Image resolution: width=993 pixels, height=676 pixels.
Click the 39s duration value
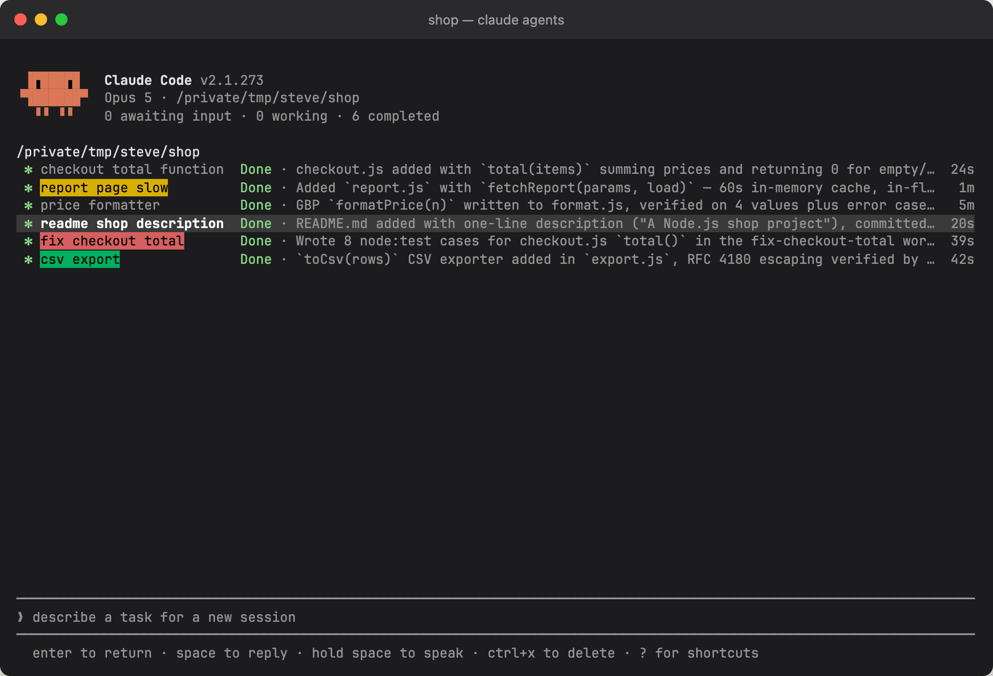[962, 241]
